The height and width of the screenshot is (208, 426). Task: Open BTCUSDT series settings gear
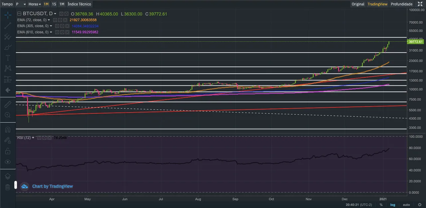coord(67,14)
